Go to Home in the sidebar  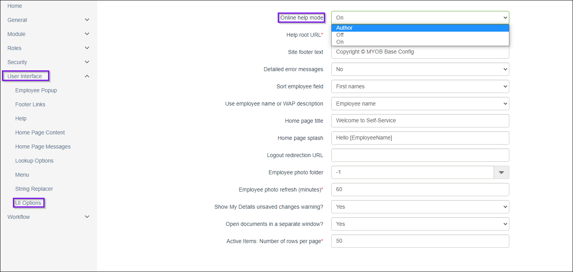[x=15, y=6]
